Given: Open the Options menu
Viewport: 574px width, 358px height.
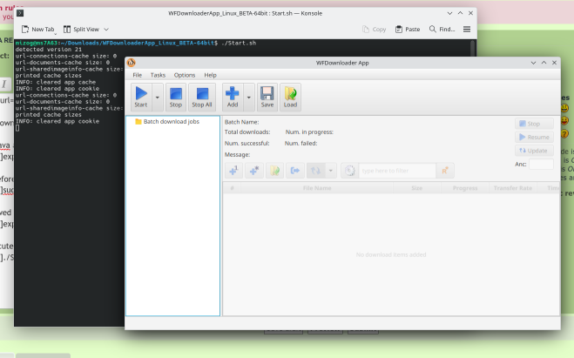Looking at the screenshot, I should pos(185,75).
